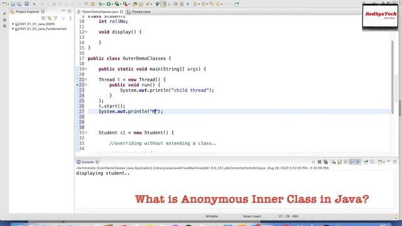Go to Next Annotation icon
The width and height of the screenshot is (402, 226).
point(195,4)
